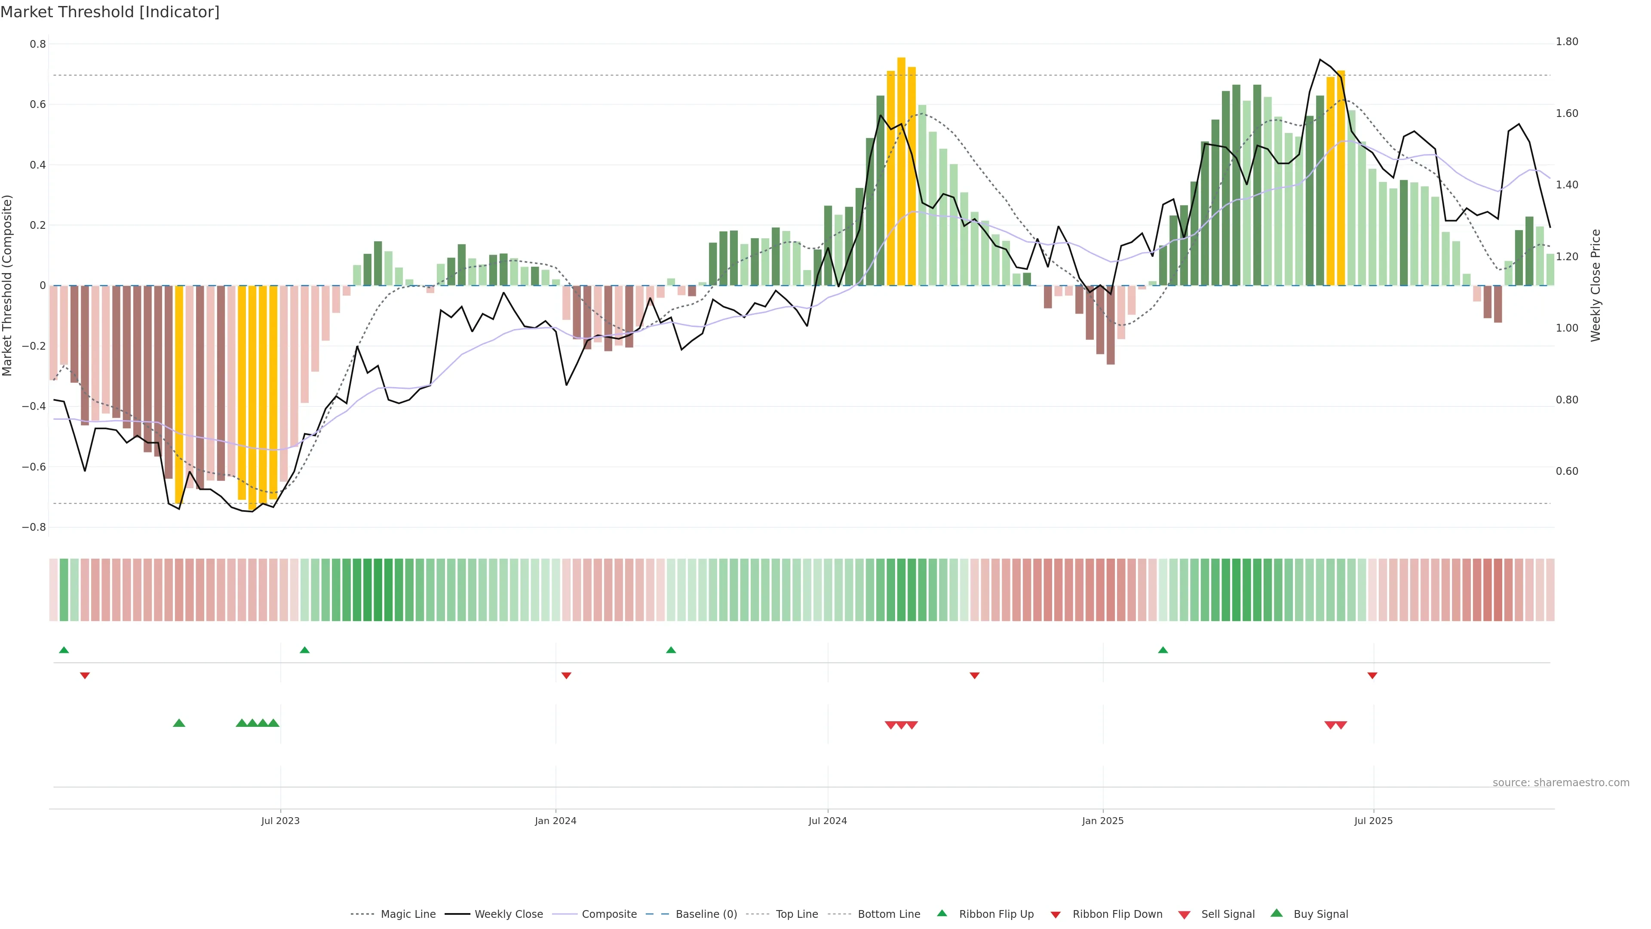Viewport: 1651px width, 929px height.
Task: Click the Ribbon Flip Up legend triangle
Action: pyautogui.click(x=942, y=913)
